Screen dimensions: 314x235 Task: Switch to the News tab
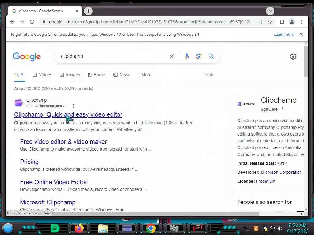122,75
